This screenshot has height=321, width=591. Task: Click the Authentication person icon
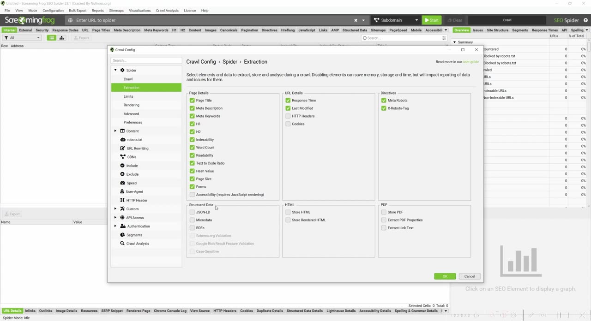122,226
